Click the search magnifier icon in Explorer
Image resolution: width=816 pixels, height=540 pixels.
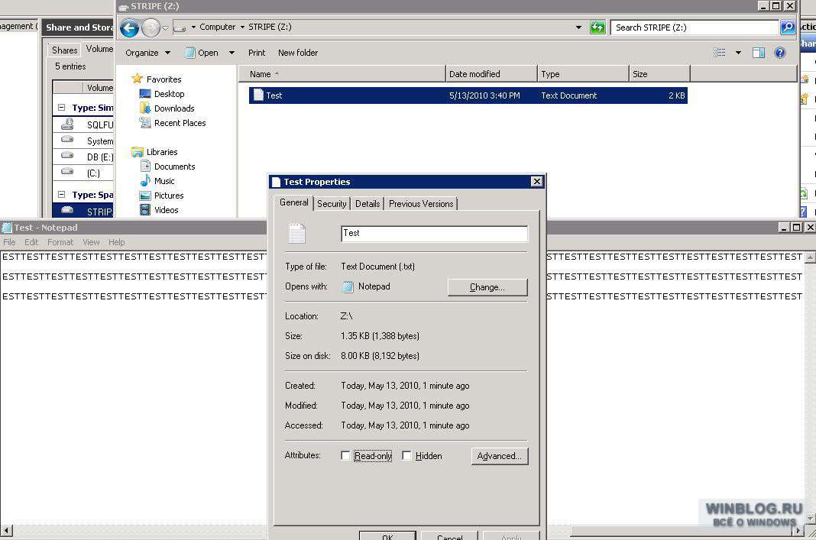788,27
